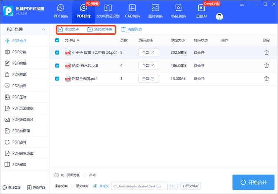Click the 小王子 故事 PDF file name
The width and height of the screenshot is (278, 194).
(94, 53)
